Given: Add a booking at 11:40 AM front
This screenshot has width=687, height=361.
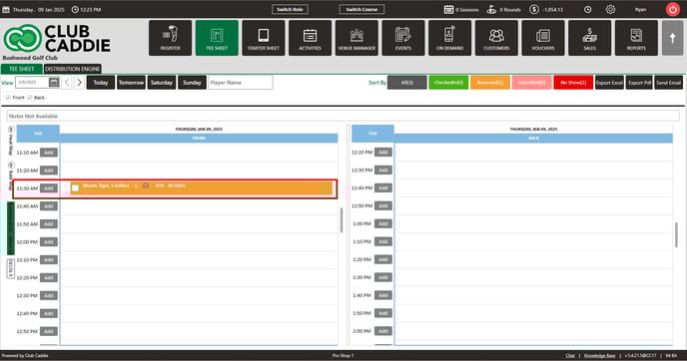Looking at the screenshot, I should tap(49, 206).
